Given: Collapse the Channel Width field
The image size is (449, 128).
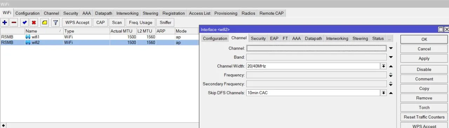Looking at the screenshot, I should (x=391, y=66).
